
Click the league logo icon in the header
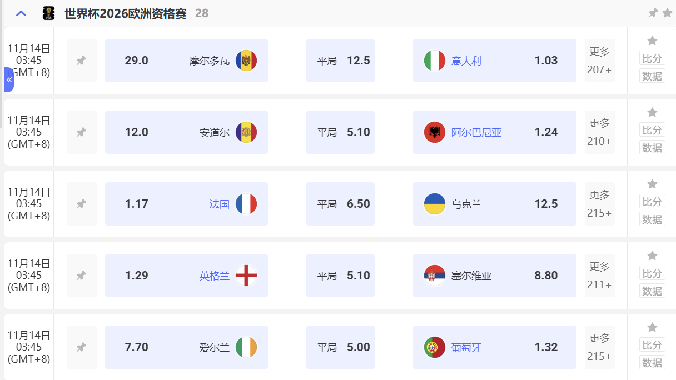click(48, 13)
